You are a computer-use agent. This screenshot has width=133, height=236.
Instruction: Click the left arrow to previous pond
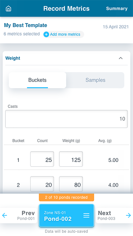click(5, 215)
